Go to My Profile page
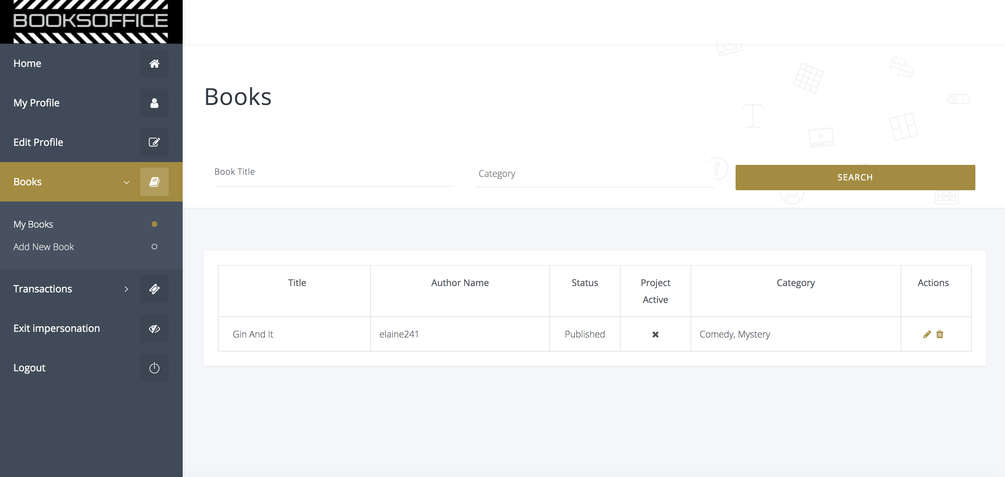Image resolution: width=1005 pixels, height=477 pixels. tap(91, 103)
